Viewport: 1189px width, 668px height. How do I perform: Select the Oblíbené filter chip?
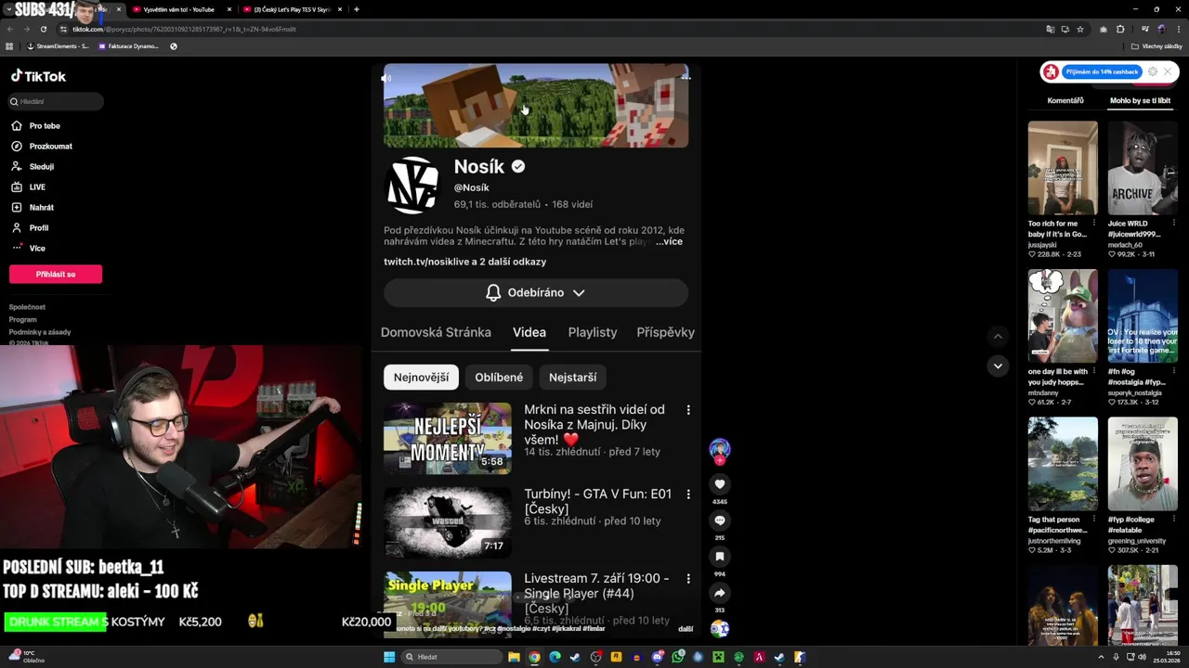click(499, 378)
